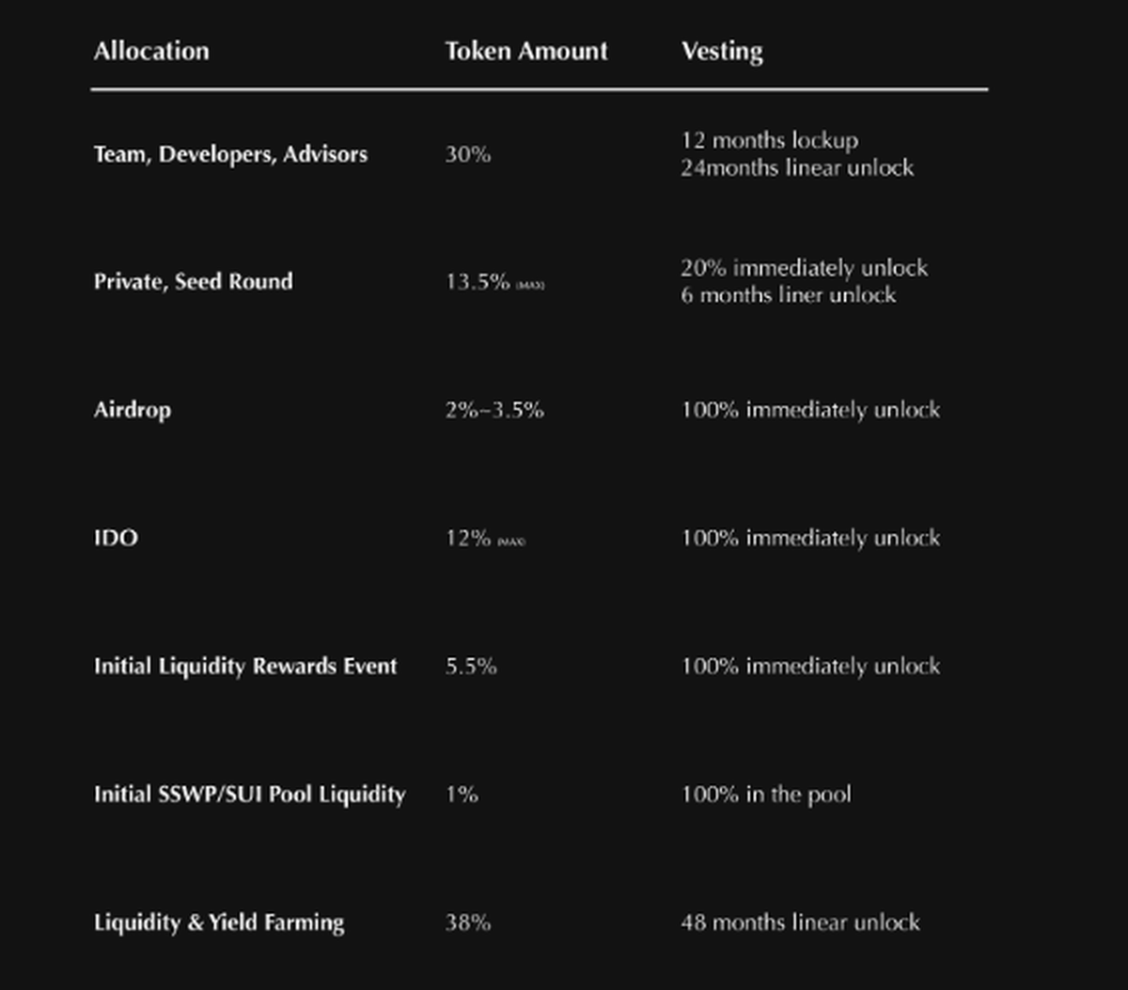The image size is (1128, 990).
Task: Click Initial SSWP/SUI Pool Liquidity label
Action: point(249,794)
